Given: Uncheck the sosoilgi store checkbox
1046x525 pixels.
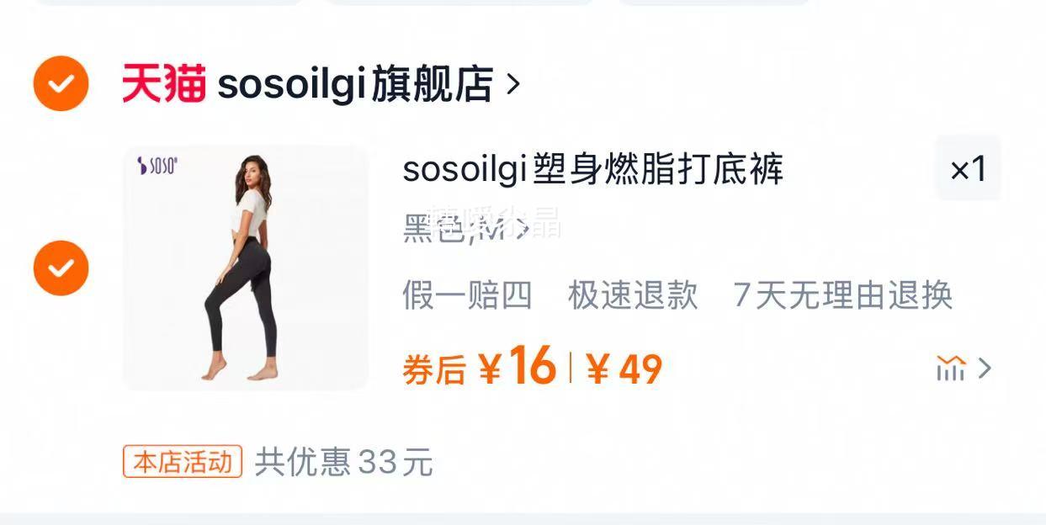Looking at the screenshot, I should tap(61, 83).
